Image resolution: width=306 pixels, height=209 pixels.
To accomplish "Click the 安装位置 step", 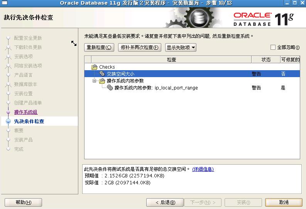I will point(24,94).
